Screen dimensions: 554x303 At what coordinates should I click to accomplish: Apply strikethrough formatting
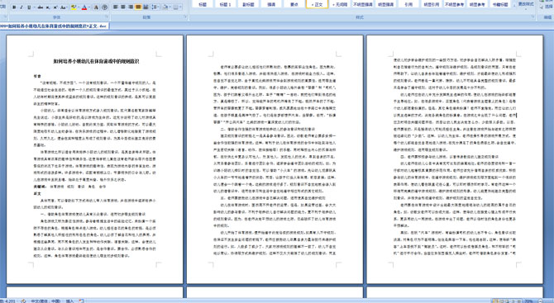(41, 7)
